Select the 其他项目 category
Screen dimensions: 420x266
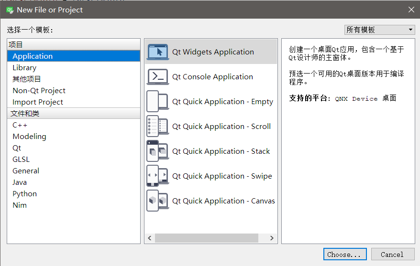click(x=74, y=79)
